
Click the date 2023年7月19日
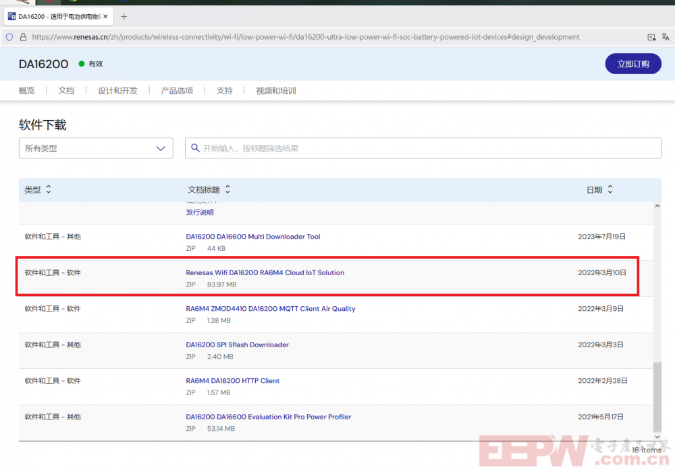pos(601,237)
